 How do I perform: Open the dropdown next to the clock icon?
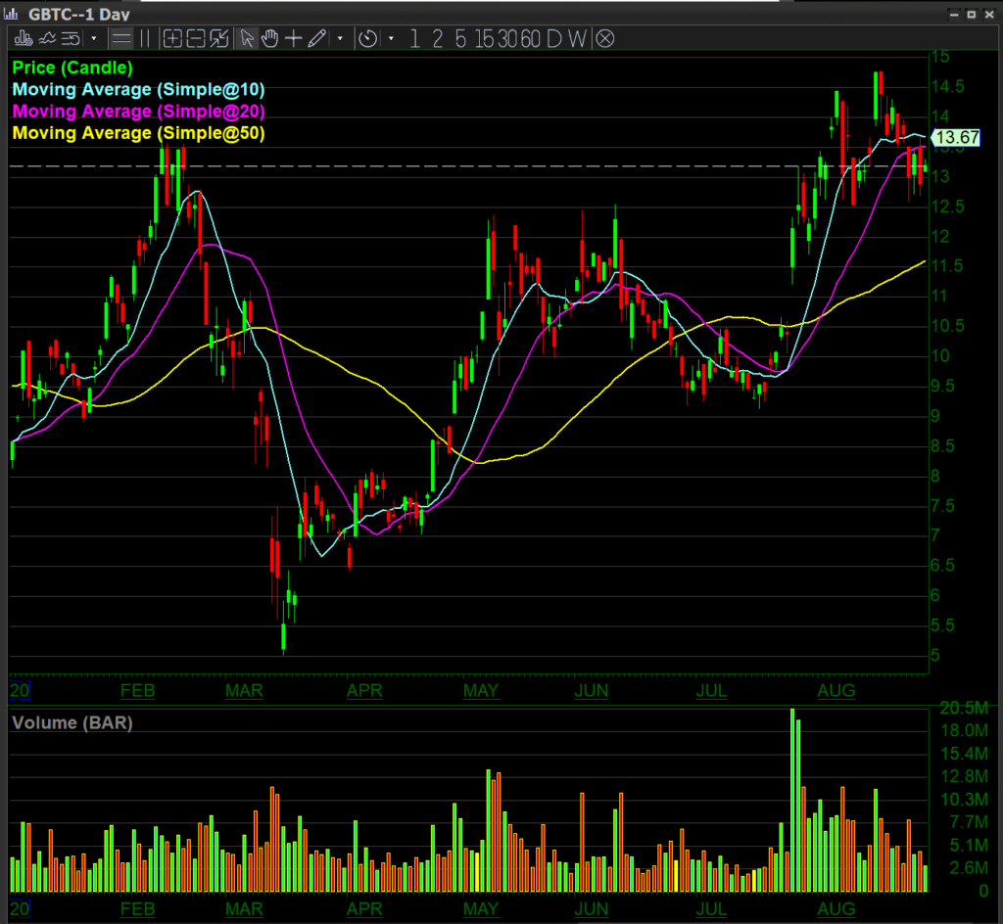tap(391, 39)
